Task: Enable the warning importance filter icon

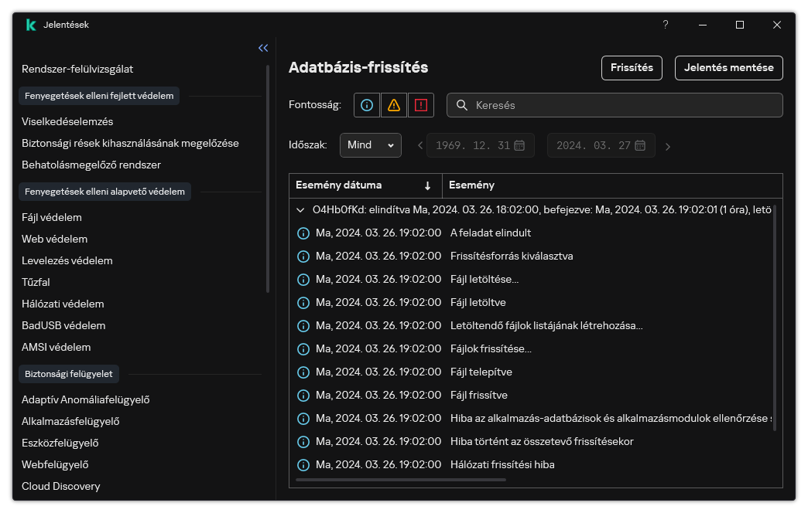Action: (393, 105)
